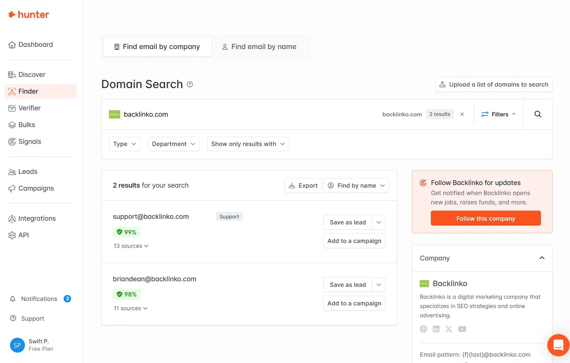
Task: Open Show only results with dropdown
Action: [x=248, y=144]
